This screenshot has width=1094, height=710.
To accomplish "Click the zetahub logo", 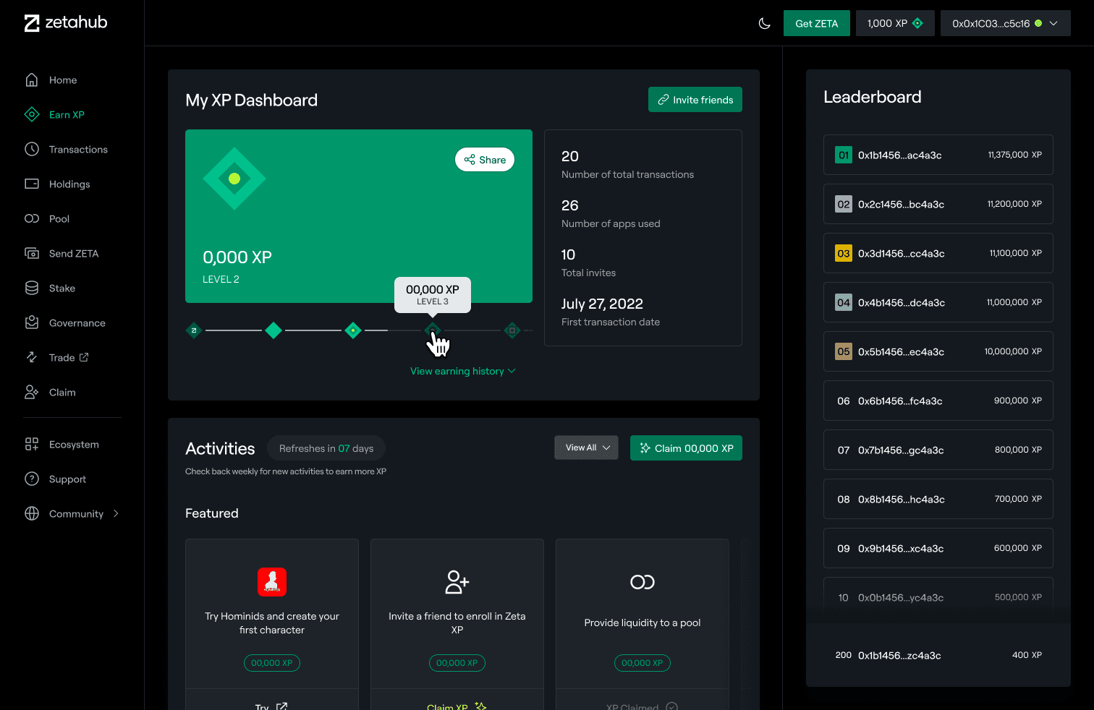I will pyautogui.click(x=66, y=23).
